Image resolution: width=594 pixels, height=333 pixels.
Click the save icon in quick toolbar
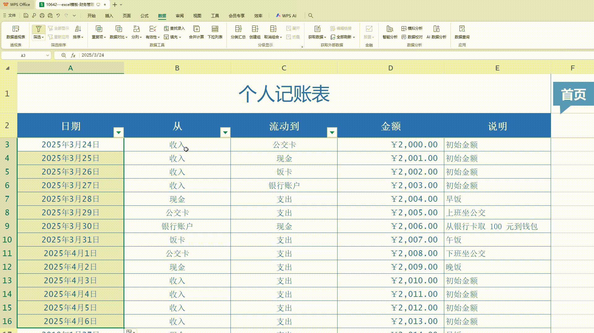tap(26, 15)
